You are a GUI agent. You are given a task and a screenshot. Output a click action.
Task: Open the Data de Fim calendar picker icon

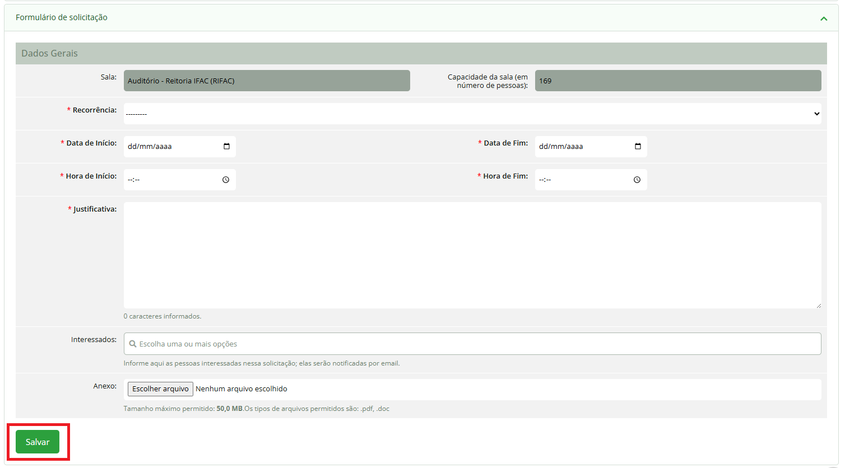click(638, 147)
